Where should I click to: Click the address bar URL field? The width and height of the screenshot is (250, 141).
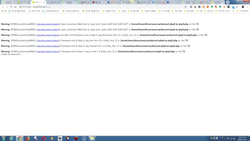tap(102, 7)
